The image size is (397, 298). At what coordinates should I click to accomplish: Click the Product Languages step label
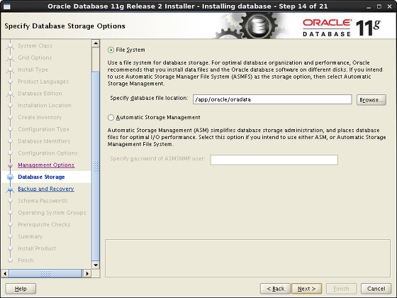(x=43, y=82)
